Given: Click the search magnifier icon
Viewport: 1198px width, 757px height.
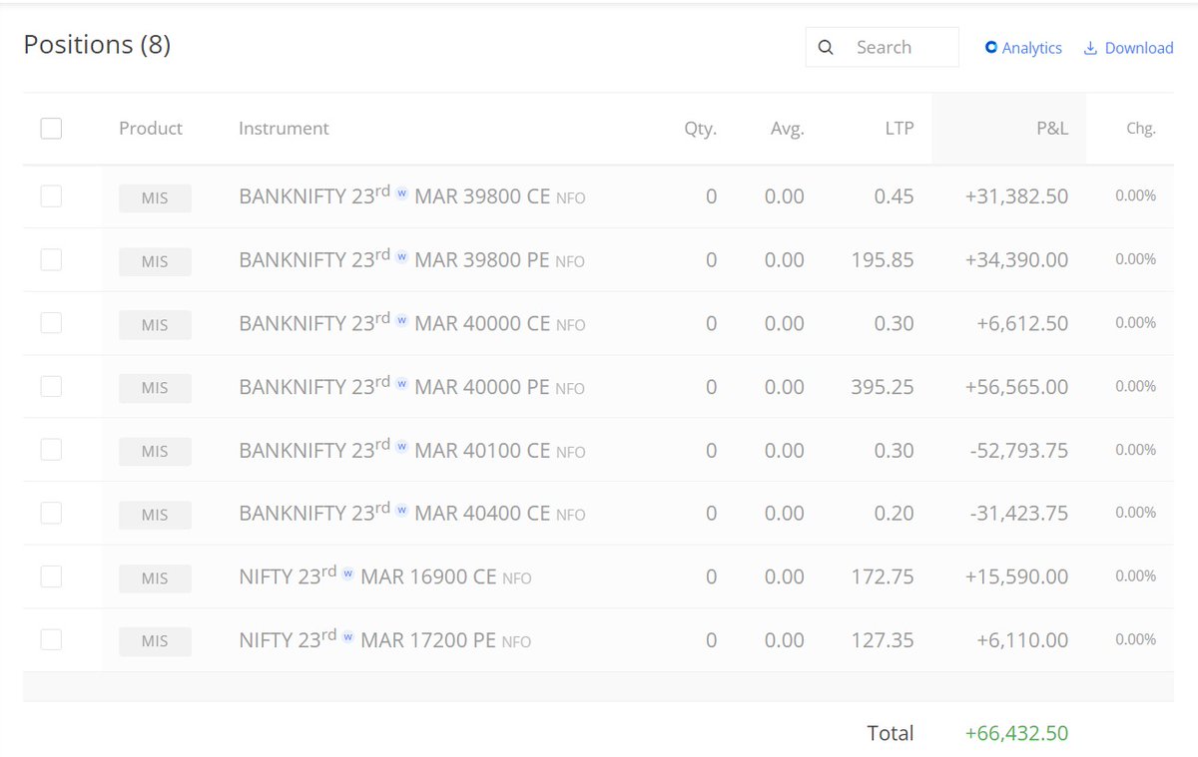Looking at the screenshot, I should 826,47.
